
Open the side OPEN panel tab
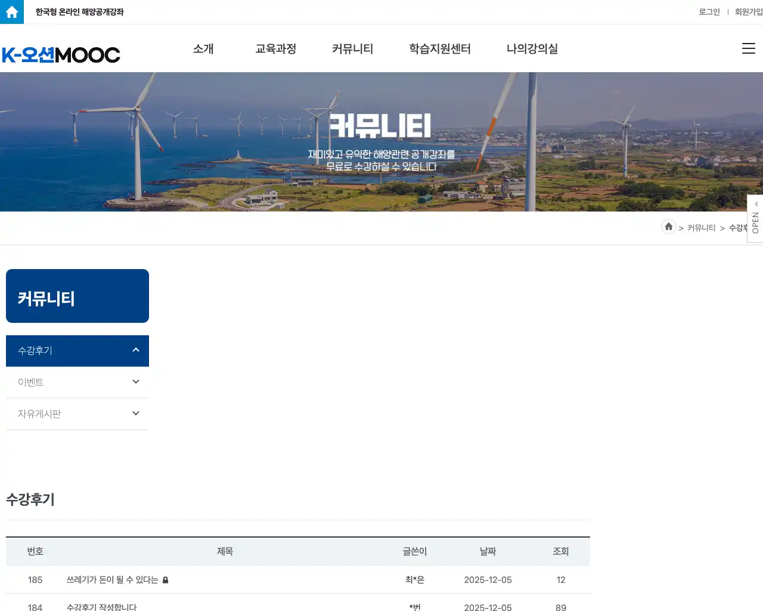[x=755, y=219]
